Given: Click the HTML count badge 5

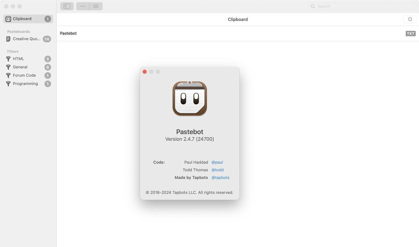Looking at the screenshot, I should (47, 59).
